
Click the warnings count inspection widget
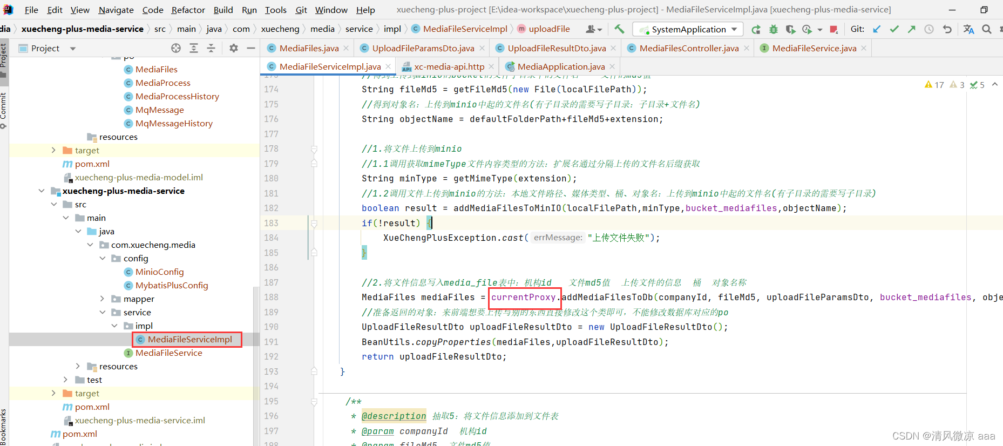pyautogui.click(x=934, y=85)
